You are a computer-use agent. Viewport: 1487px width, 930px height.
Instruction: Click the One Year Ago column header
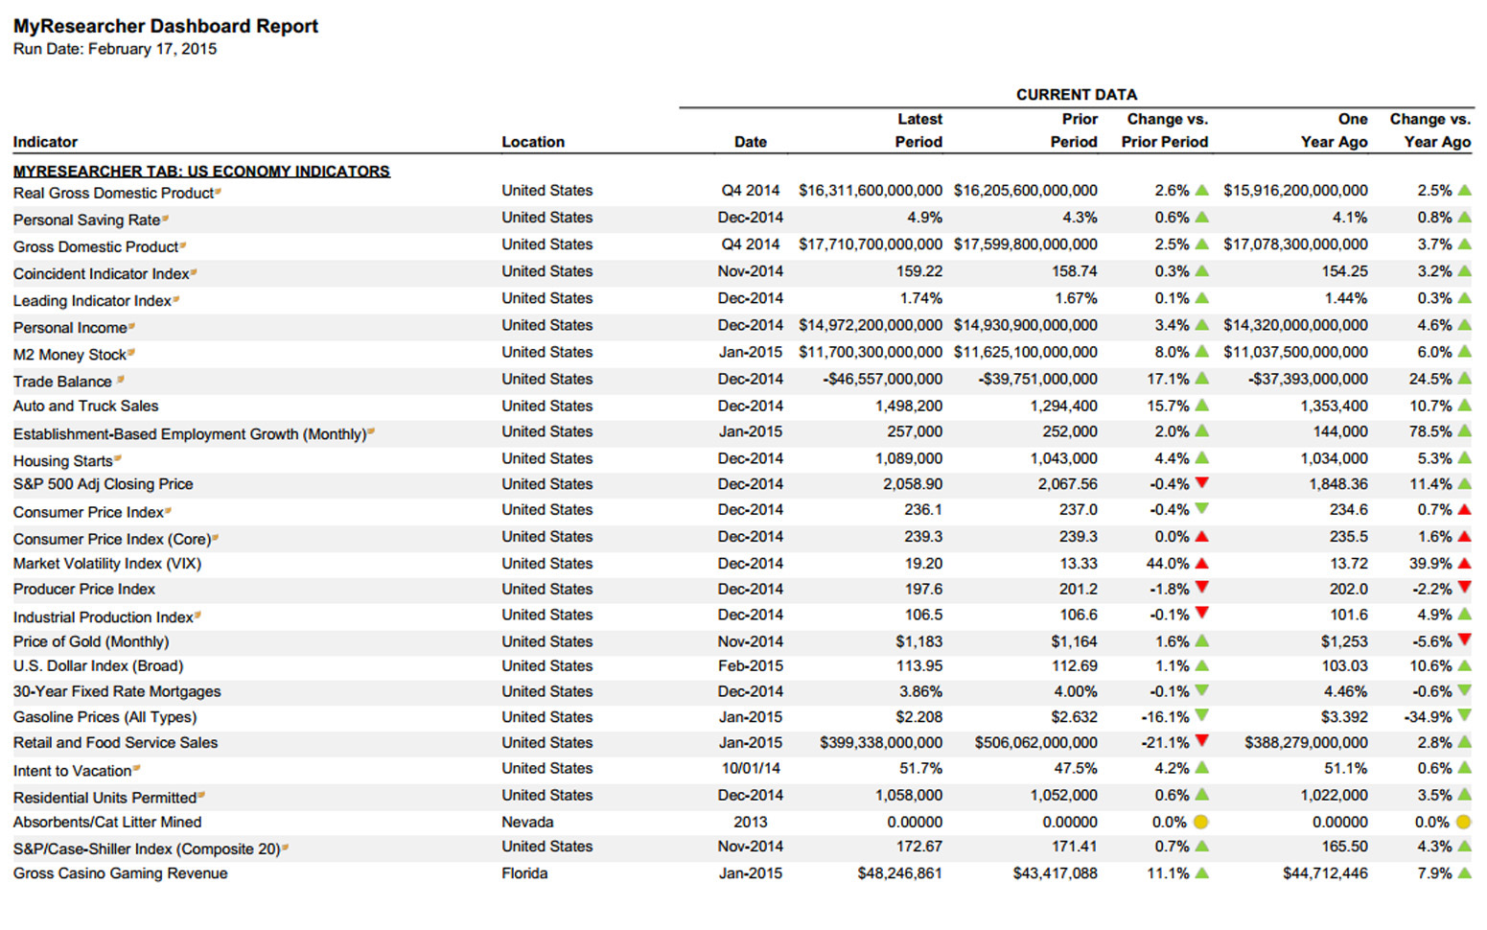pyautogui.click(x=1335, y=130)
